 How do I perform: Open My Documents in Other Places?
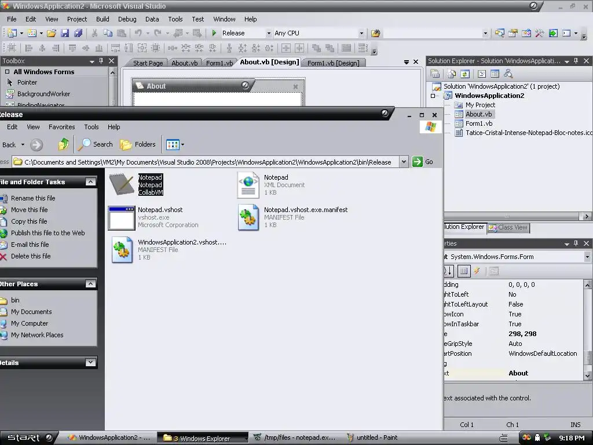click(x=31, y=312)
